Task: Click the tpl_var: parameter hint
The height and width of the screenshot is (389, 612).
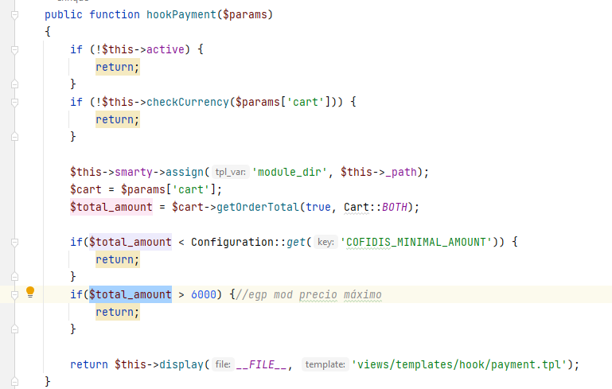Action: point(230,172)
